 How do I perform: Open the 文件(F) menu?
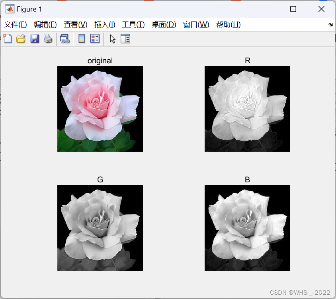16,25
